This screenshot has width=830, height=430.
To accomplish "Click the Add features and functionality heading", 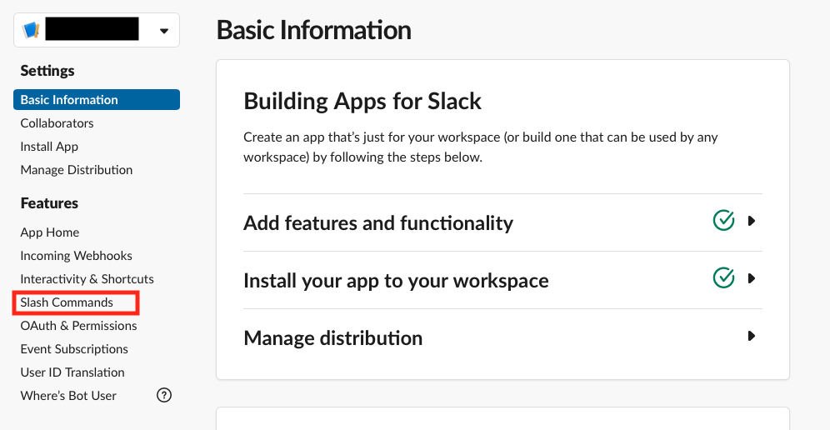I will click(378, 223).
